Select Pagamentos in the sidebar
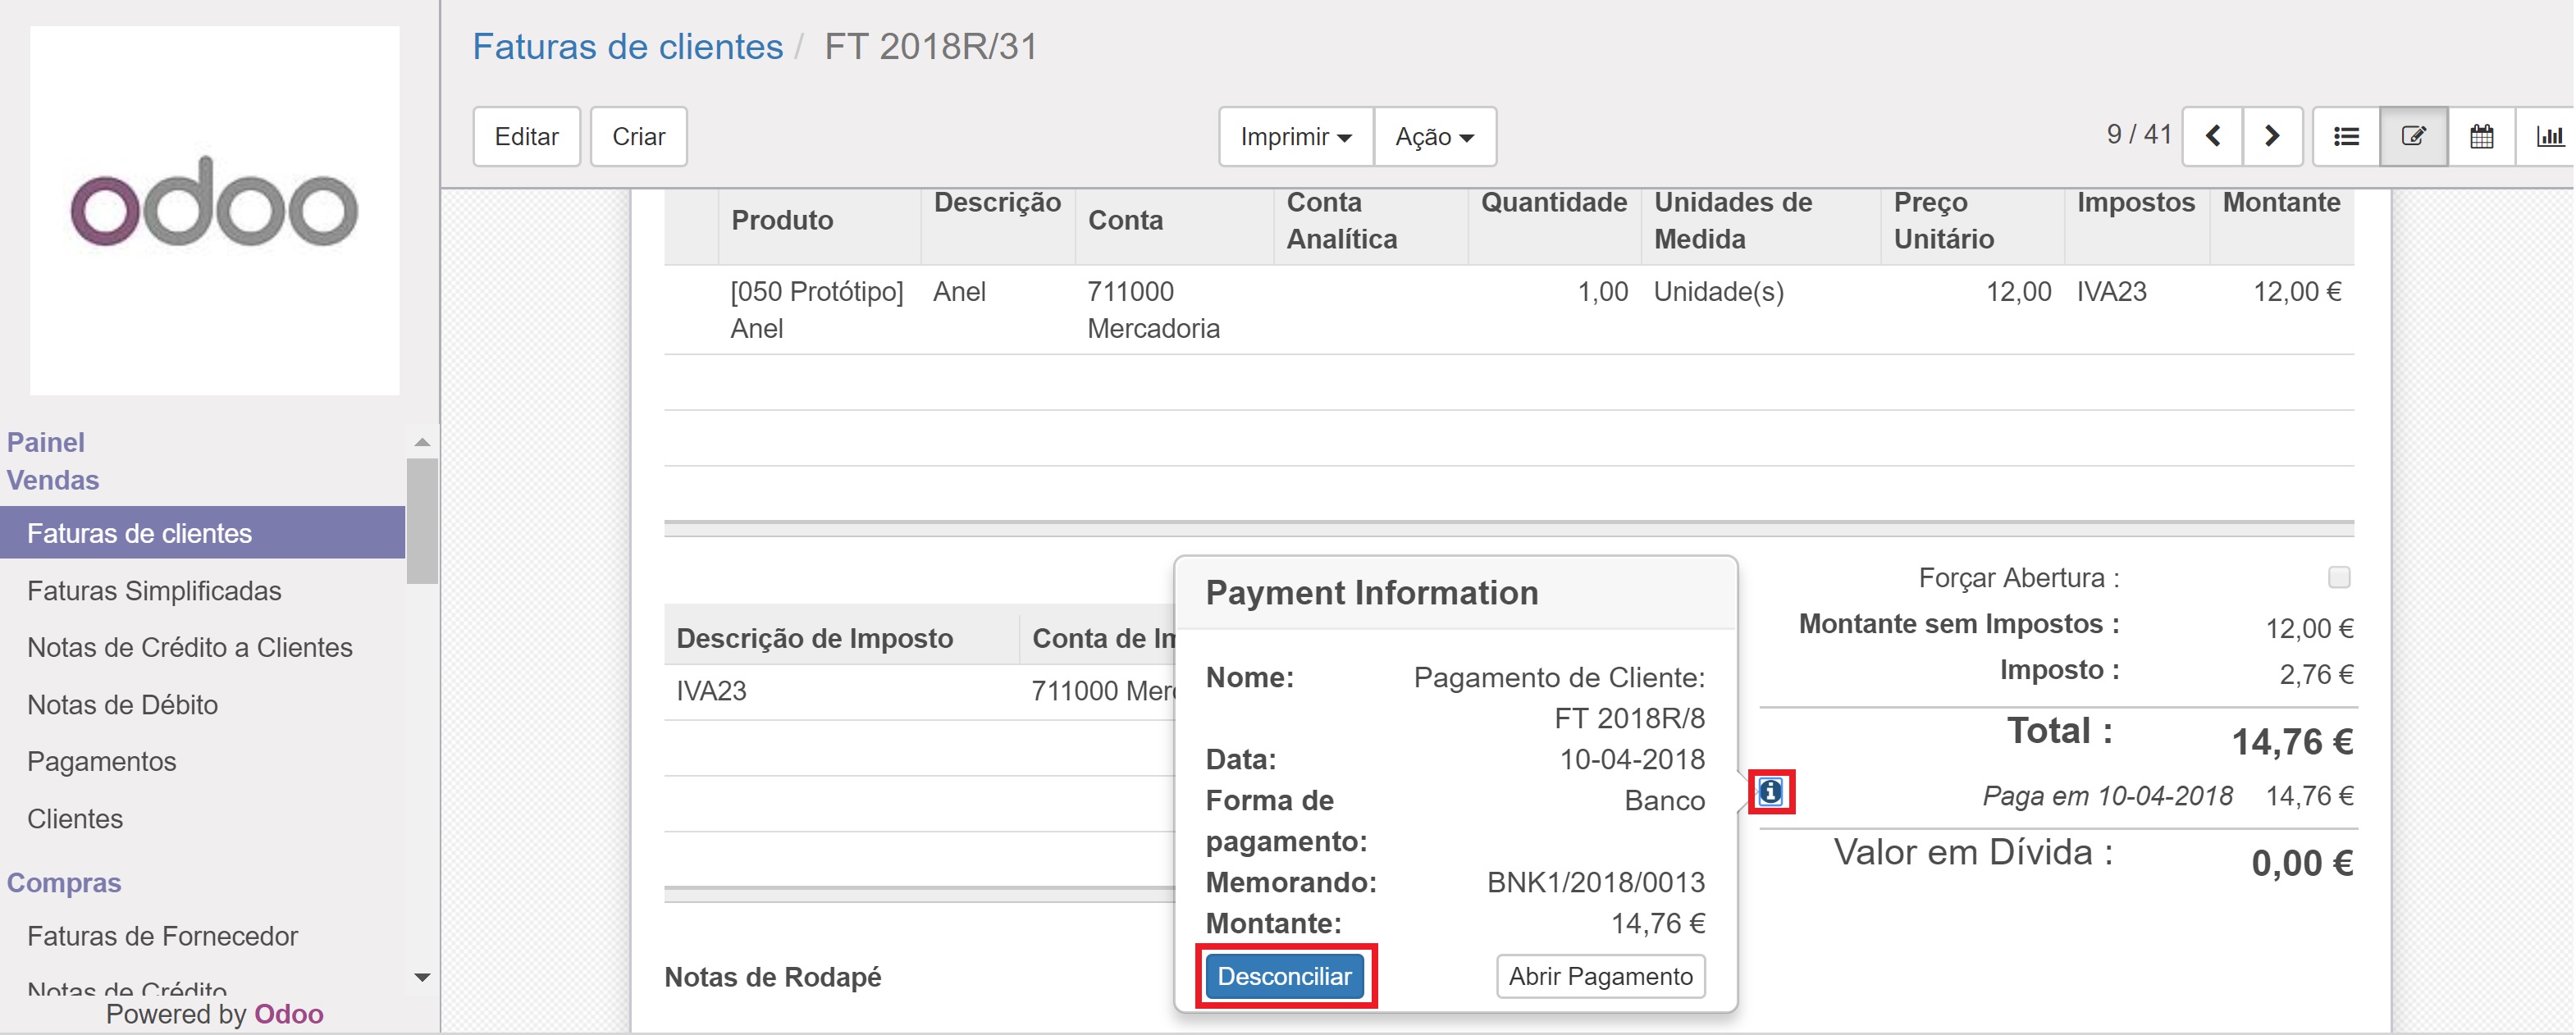Viewport: 2576px width, 1035px height. [101, 762]
